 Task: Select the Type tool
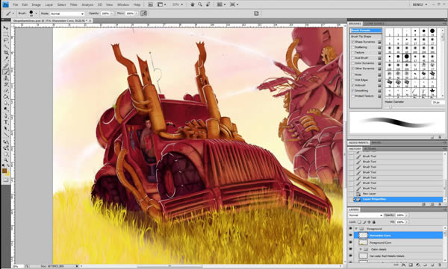pos(5,121)
